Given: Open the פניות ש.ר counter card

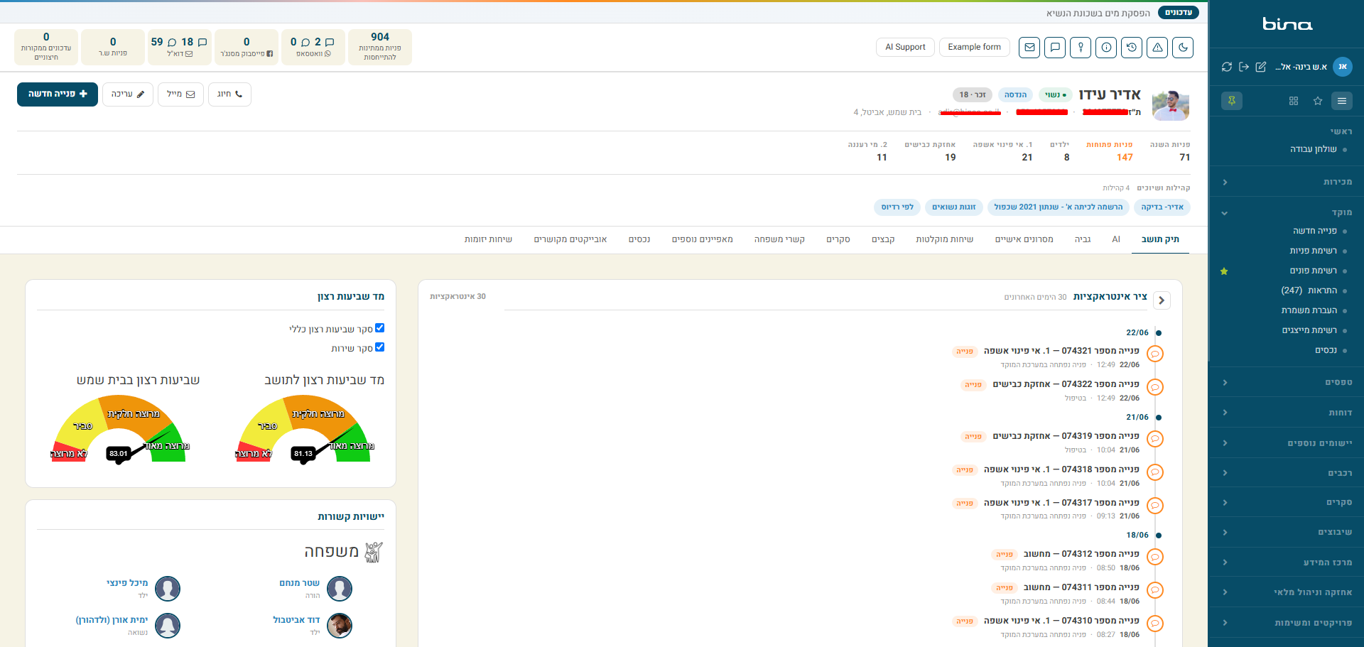Looking at the screenshot, I should click(113, 47).
